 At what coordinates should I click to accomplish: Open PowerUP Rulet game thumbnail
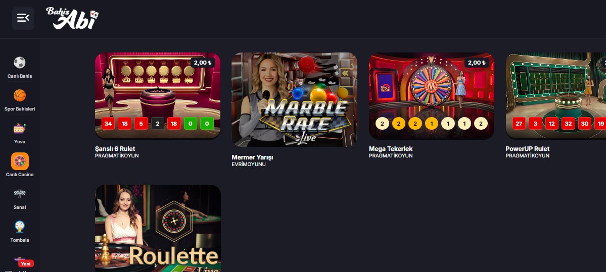point(556,96)
